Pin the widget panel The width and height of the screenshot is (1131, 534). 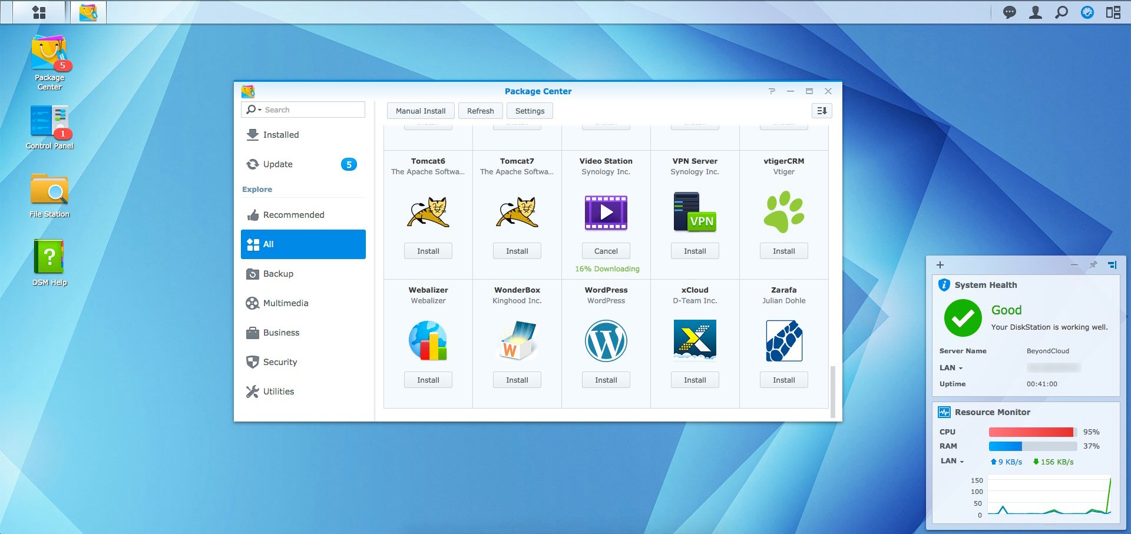click(x=1093, y=265)
